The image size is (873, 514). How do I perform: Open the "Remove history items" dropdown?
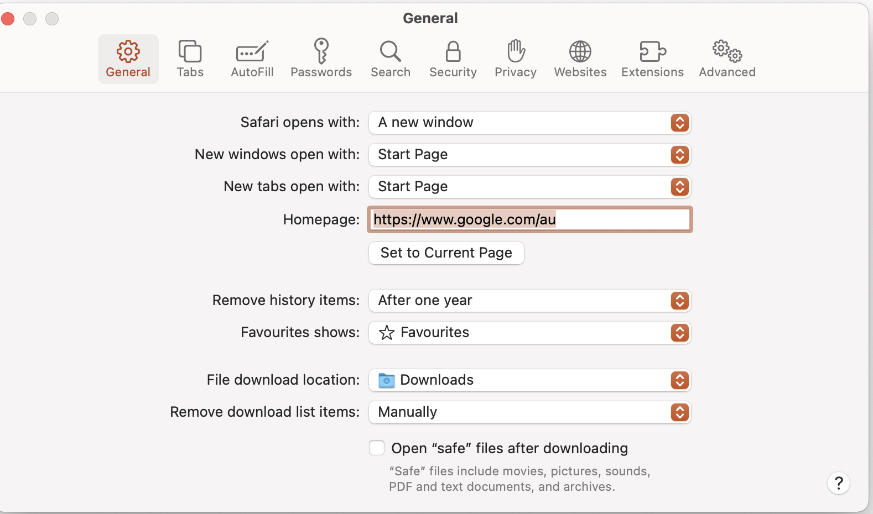coord(529,301)
